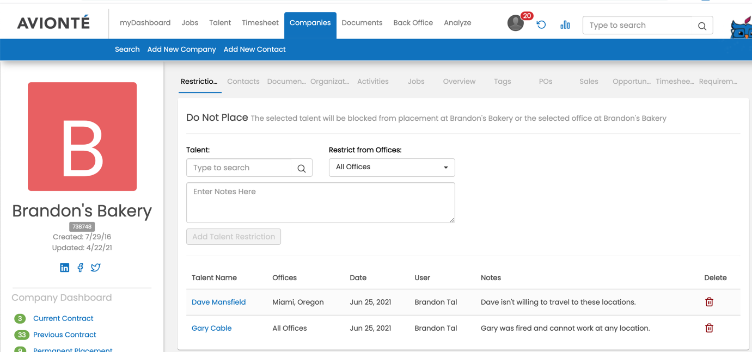Image resolution: width=752 pixels, height=352 pixels.
Task: Click the Date column header
Action: tap(358, 278)
